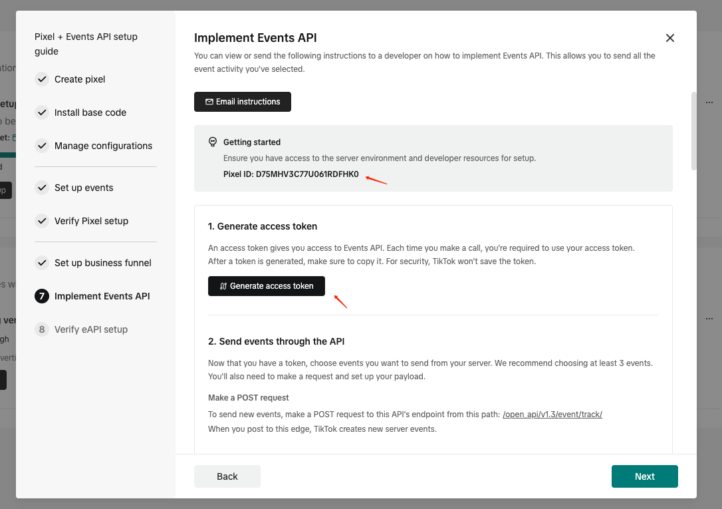Image resolution: width=722 pixels, height=509 pixels.
Task: Select Set up events step
Action: (x=84, y=188)
